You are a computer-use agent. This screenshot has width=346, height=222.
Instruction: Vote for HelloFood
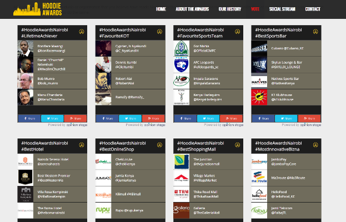click(286, 194)
